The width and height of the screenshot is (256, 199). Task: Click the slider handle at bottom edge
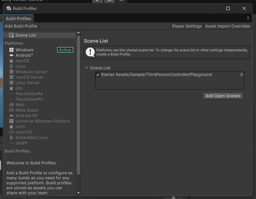[x=173, y=198]
